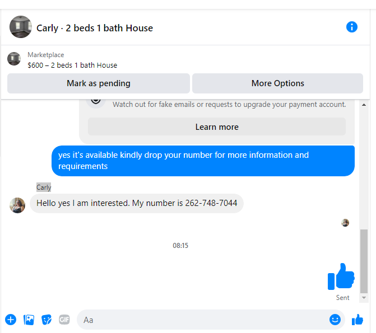The image size is (376, 333).
Task: Click scrollbar up arrow
Action: (364, 105)
